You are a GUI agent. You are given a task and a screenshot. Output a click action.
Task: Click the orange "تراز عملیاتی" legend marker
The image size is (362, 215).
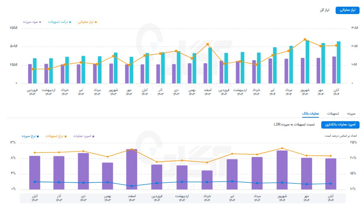pyautogui.click(x=96, y=22)
